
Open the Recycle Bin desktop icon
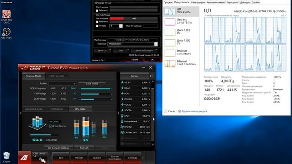[x=6, y=157]
